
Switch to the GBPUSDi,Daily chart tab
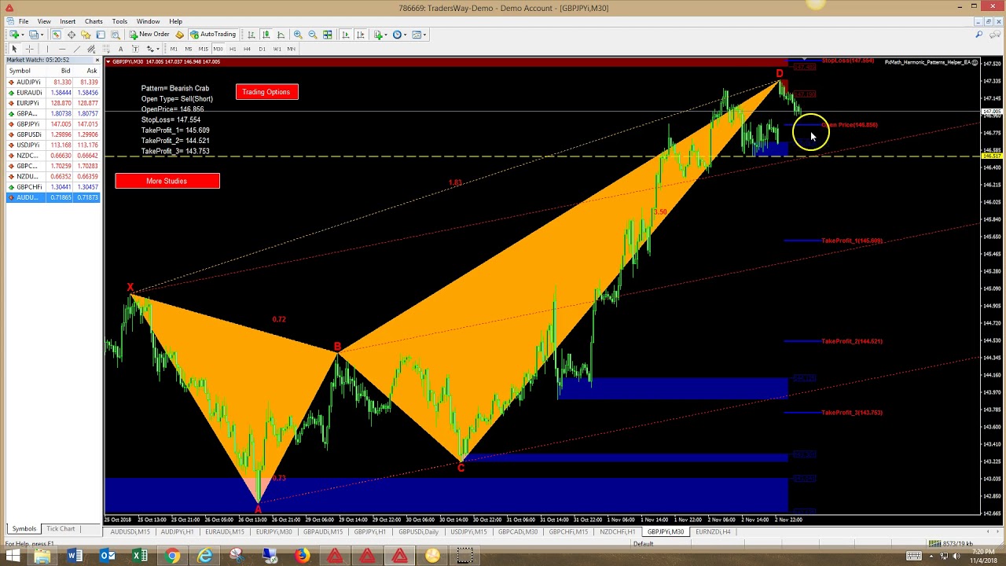click(418, 532)
